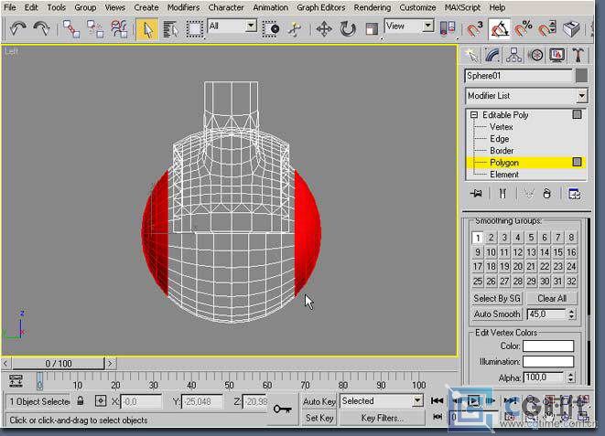The width and height of the screenshot is (605, 436).
Task: Pick the Select and Rotate tool
Action: (348, 29)
